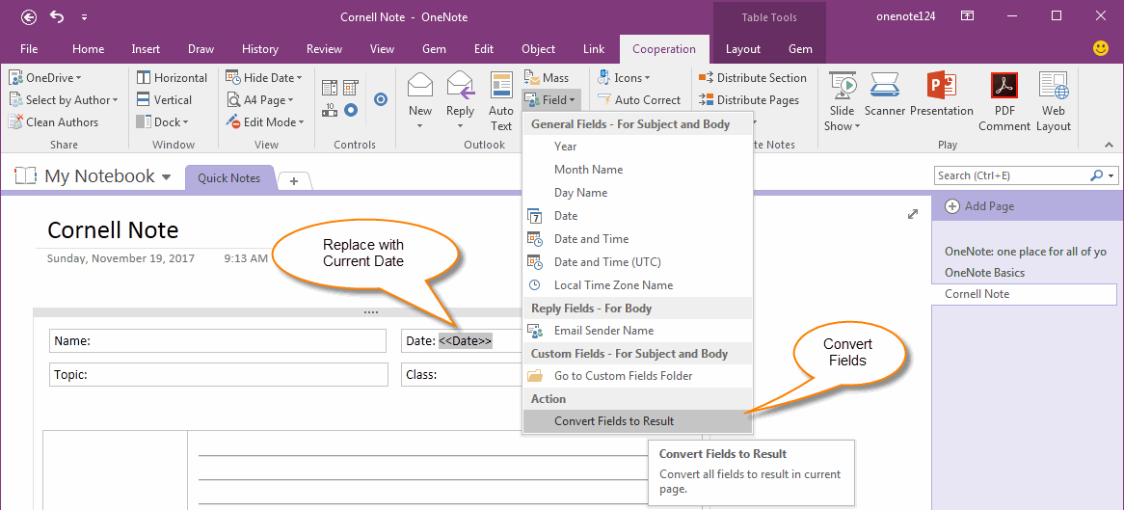Open the Auto Text tool

[x=501, y=102]
